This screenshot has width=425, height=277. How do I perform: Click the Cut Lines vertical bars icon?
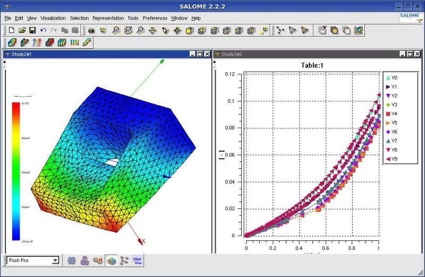tap(74, 42)
